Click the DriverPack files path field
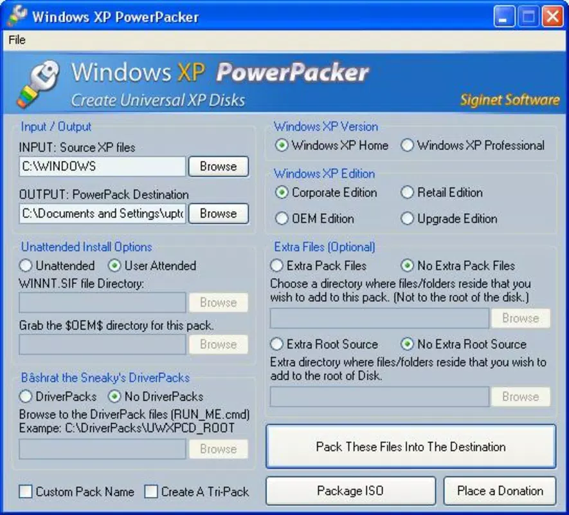 (x=102, y=449)
